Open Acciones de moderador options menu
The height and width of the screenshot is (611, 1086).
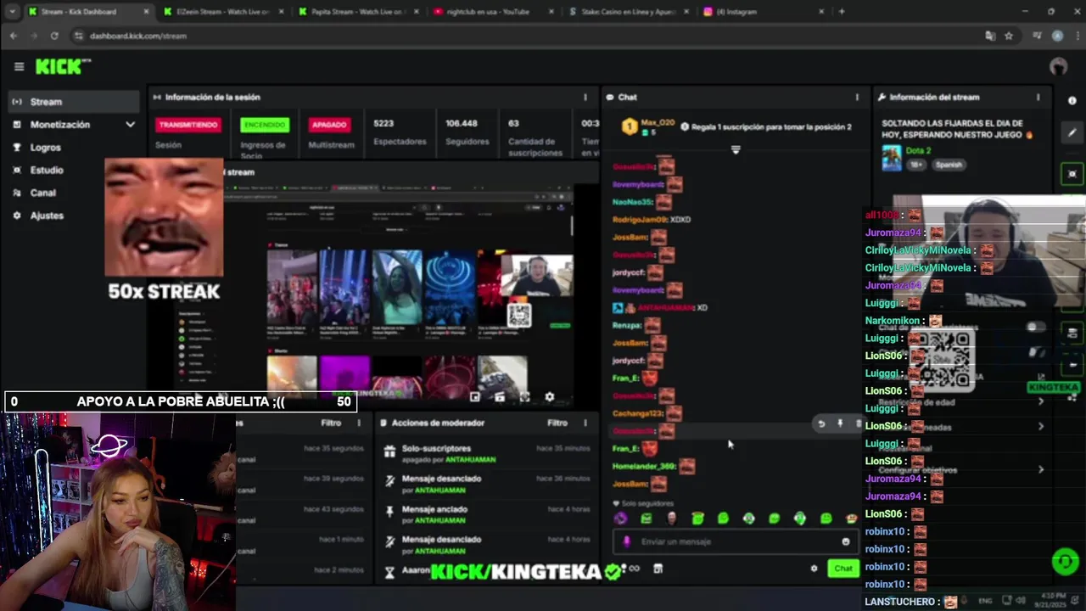(585, 423)
